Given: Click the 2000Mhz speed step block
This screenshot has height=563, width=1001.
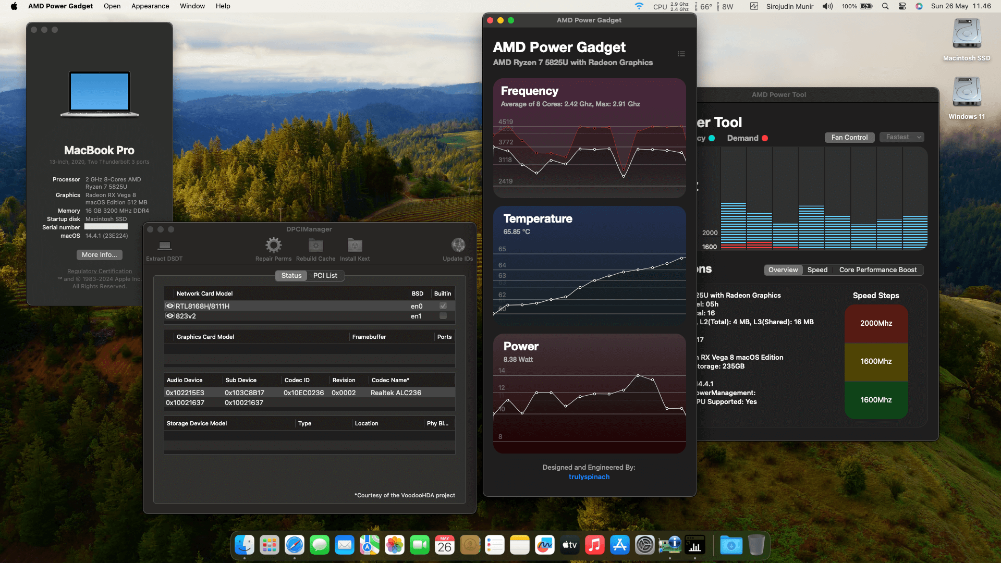Looking at the screenshot, I should (876, 324).
